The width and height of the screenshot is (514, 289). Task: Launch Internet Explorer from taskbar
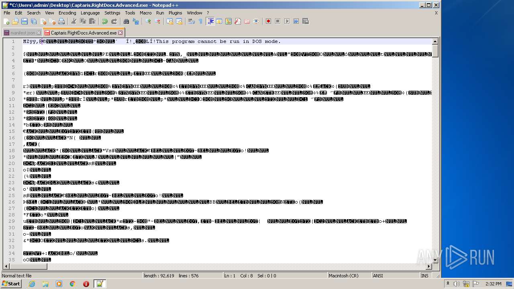coord(32,284)
